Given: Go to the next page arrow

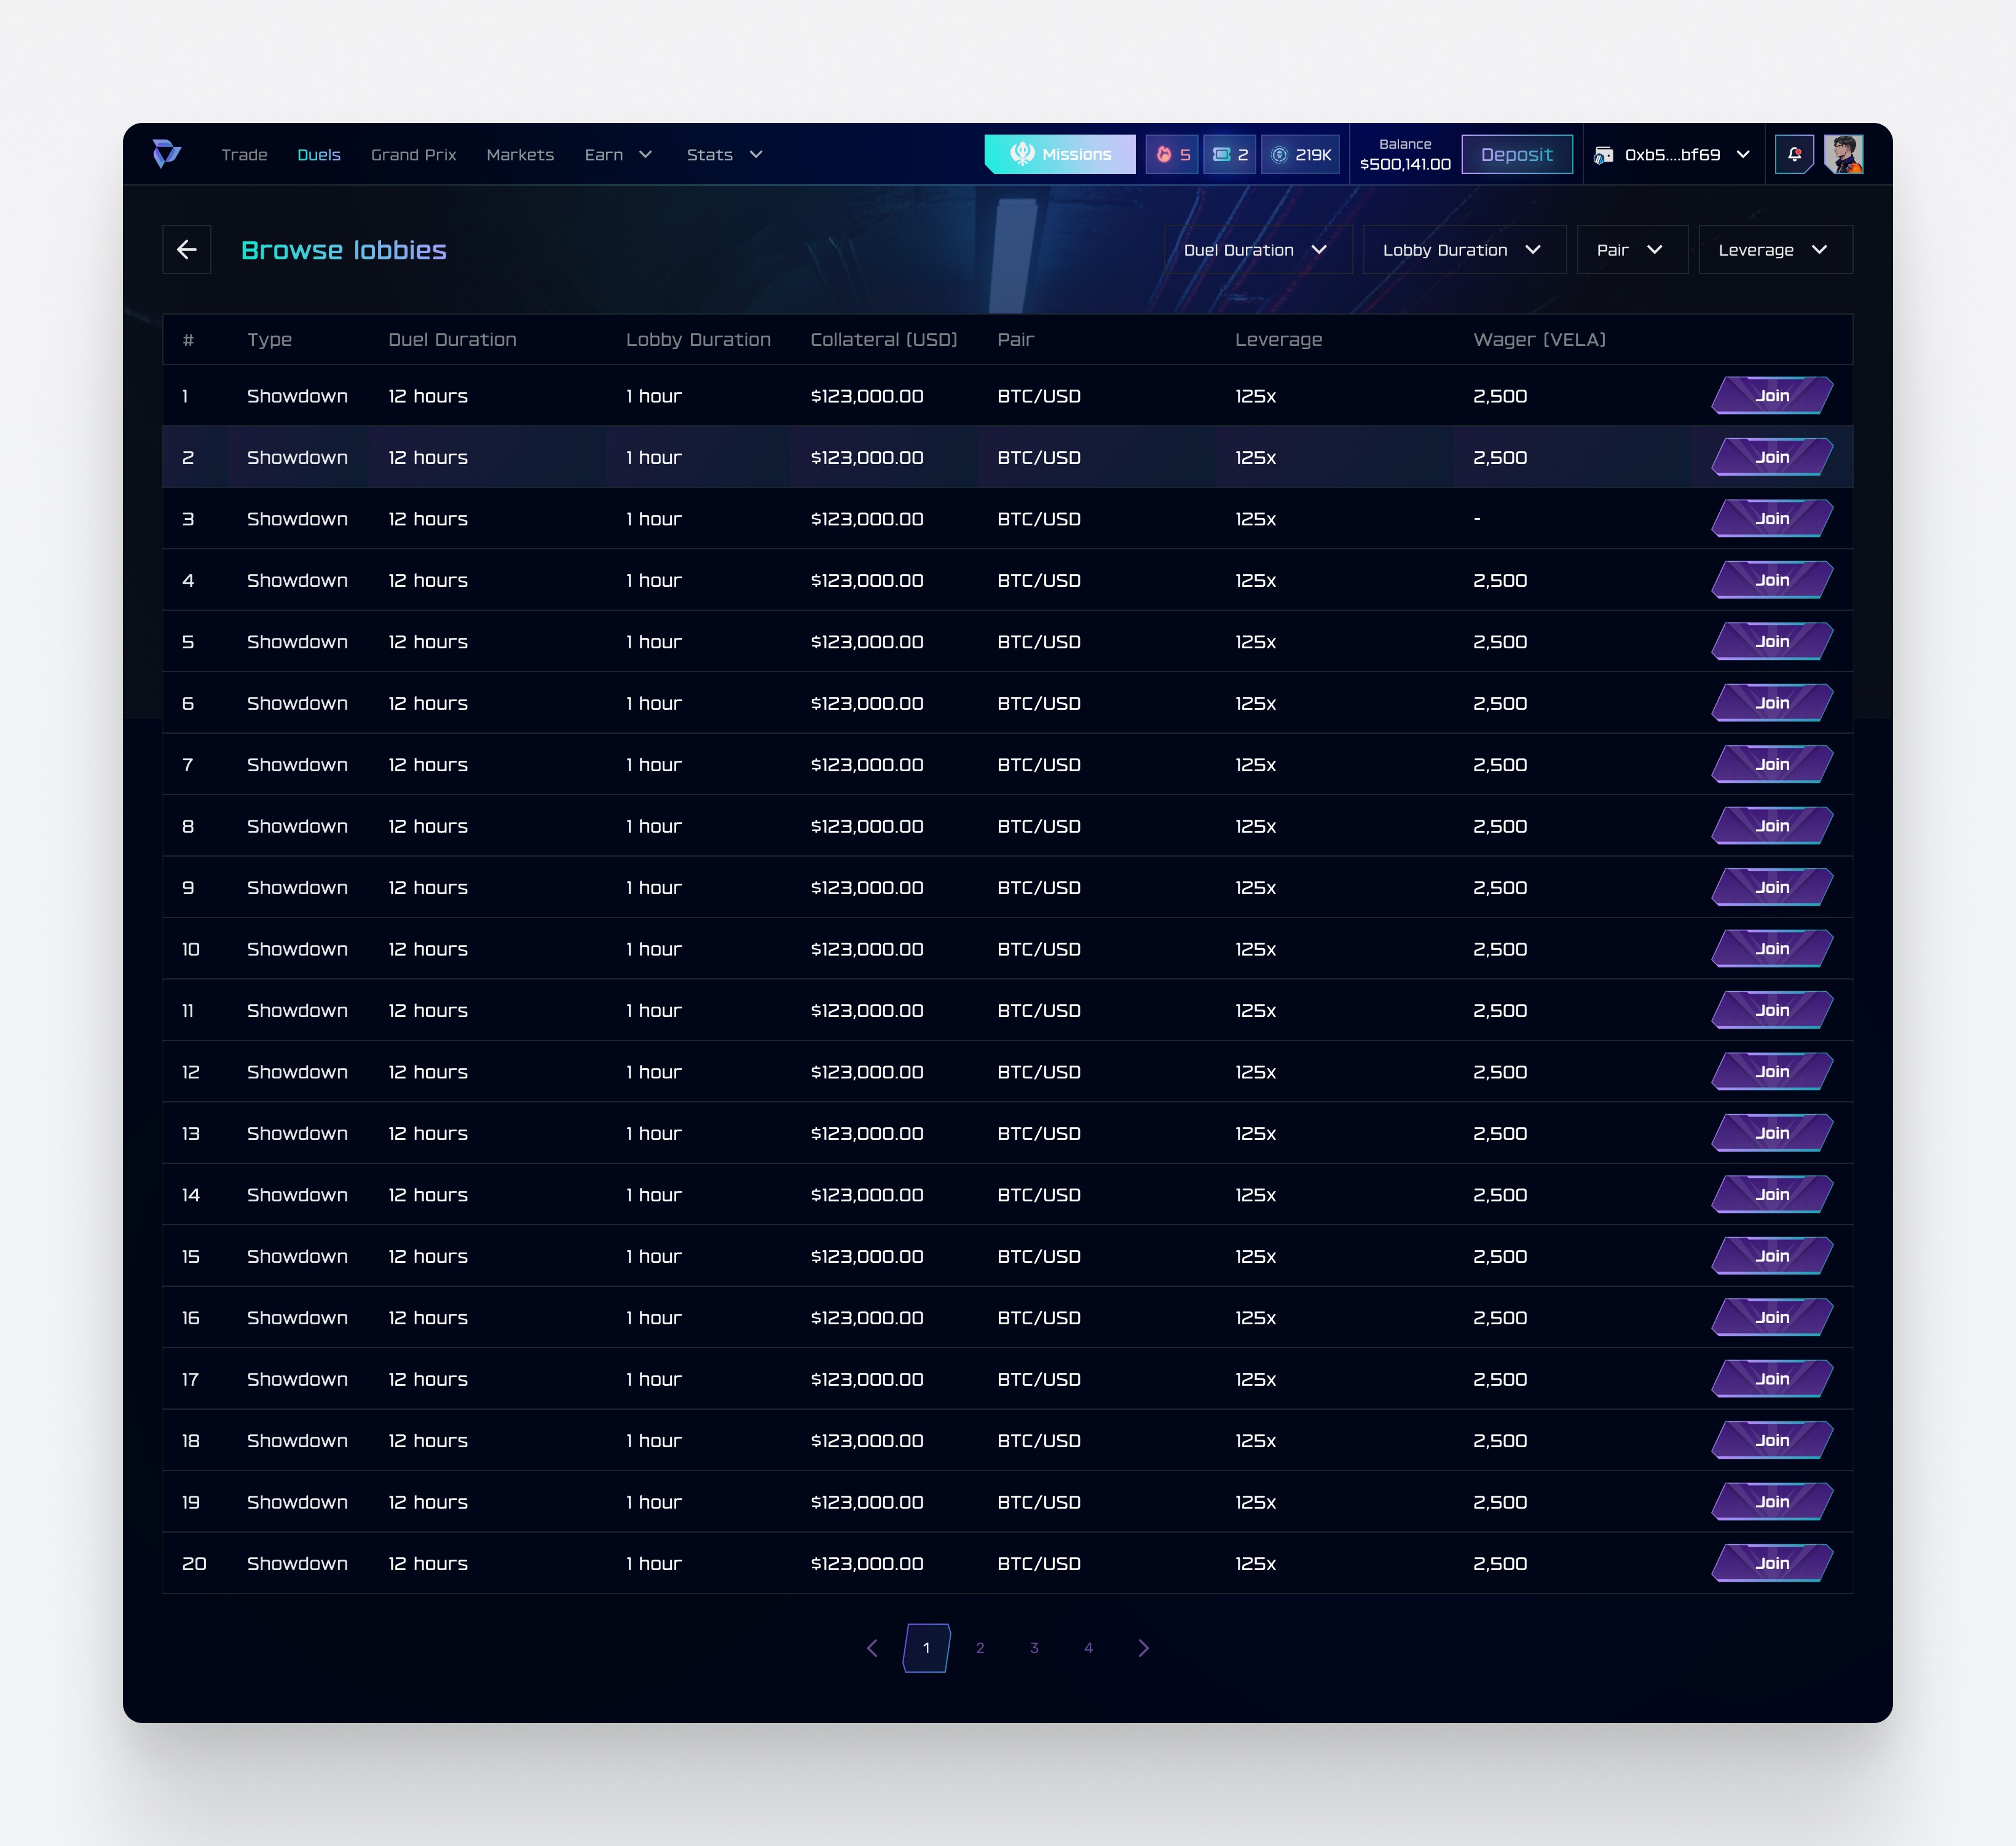Looking at the screenshot, I should (x=1143, y=1648).
